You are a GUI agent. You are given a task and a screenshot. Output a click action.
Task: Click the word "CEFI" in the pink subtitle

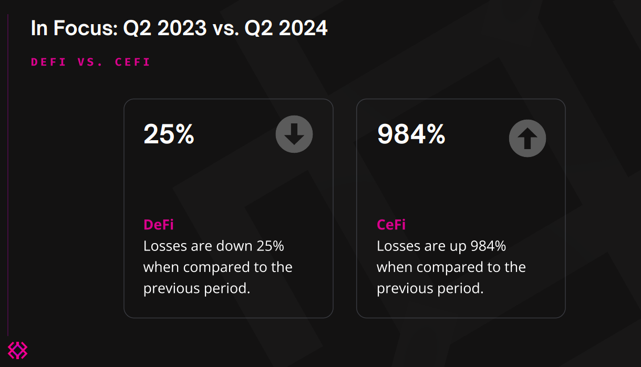point(132,62)
